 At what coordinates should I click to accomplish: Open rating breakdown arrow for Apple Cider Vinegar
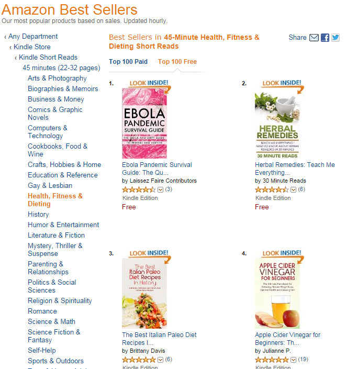[294, 360]
